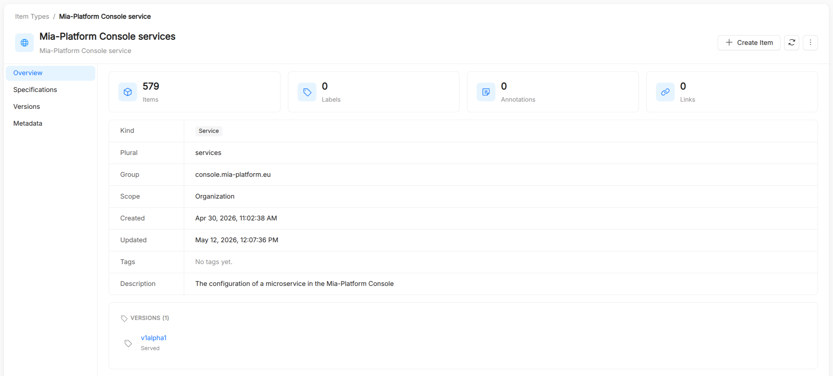The height and width of the screenshot is (376, 833).
Task: Go to Item Types breadcrumb
Action: pos(32,17)
